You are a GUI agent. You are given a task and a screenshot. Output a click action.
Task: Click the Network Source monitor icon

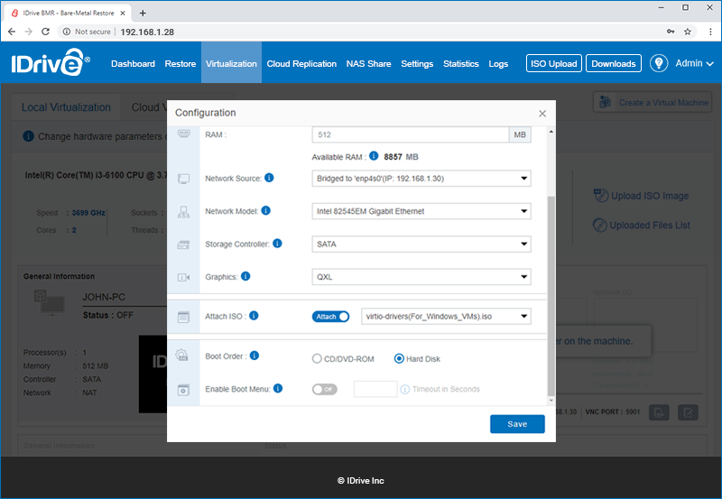184,179
